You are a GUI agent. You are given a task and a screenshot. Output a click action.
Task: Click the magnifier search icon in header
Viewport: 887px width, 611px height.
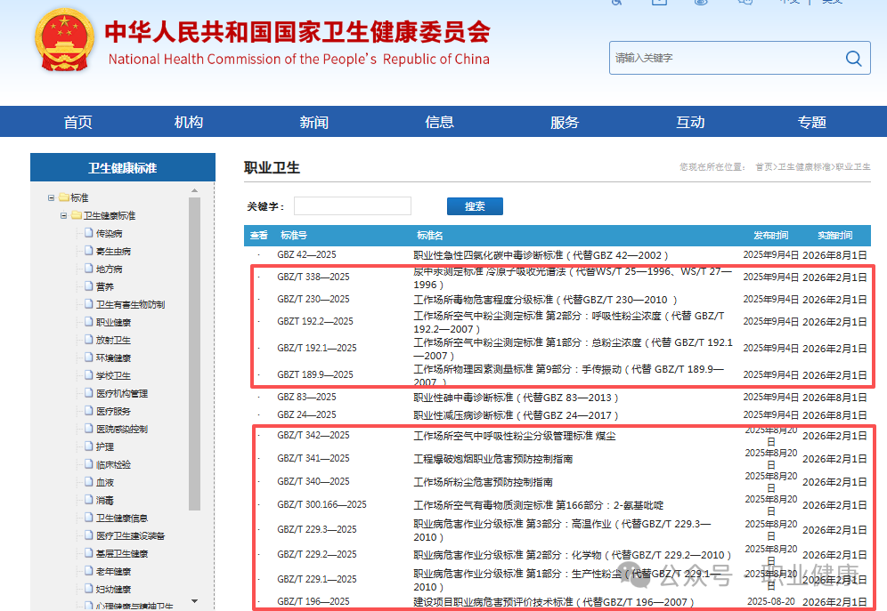(x=853, y=59)
